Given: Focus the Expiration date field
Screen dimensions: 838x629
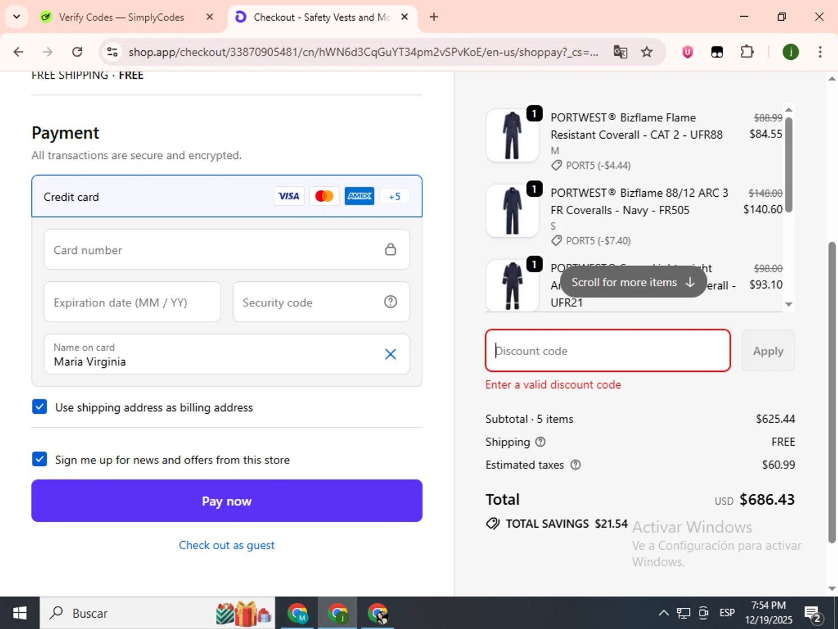Looking at the screenshot, I should [132, 302].
